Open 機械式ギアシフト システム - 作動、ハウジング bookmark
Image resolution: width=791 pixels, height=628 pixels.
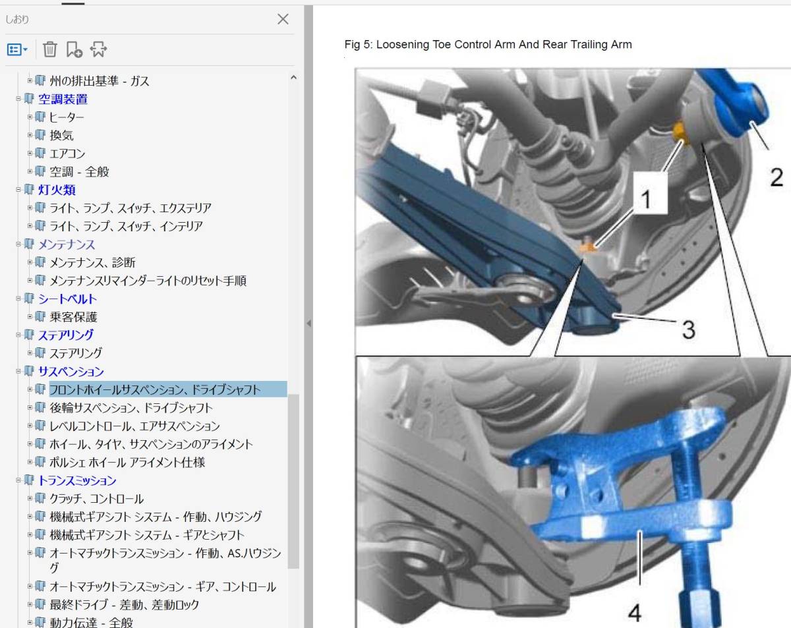point(156,517)
